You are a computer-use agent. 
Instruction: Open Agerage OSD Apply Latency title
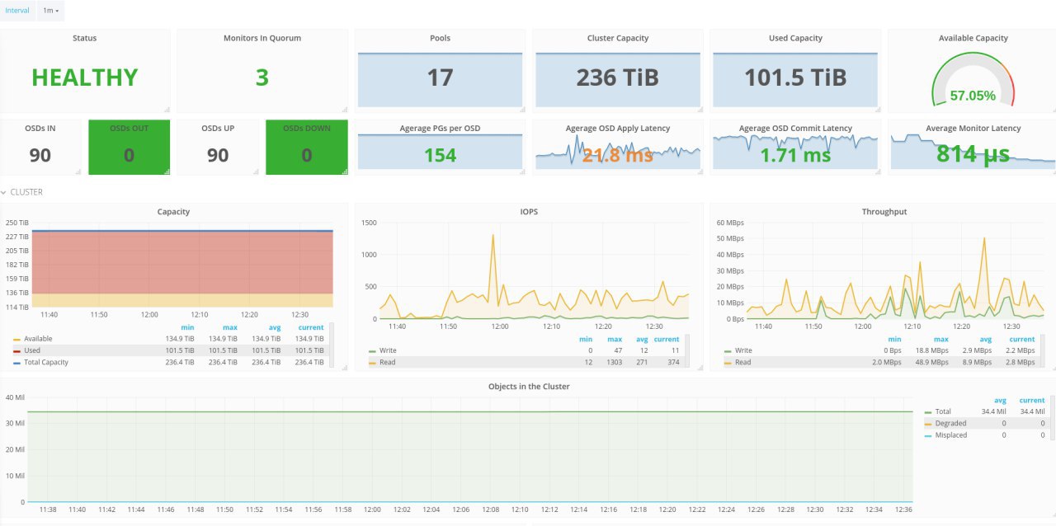tap(618, 129)
